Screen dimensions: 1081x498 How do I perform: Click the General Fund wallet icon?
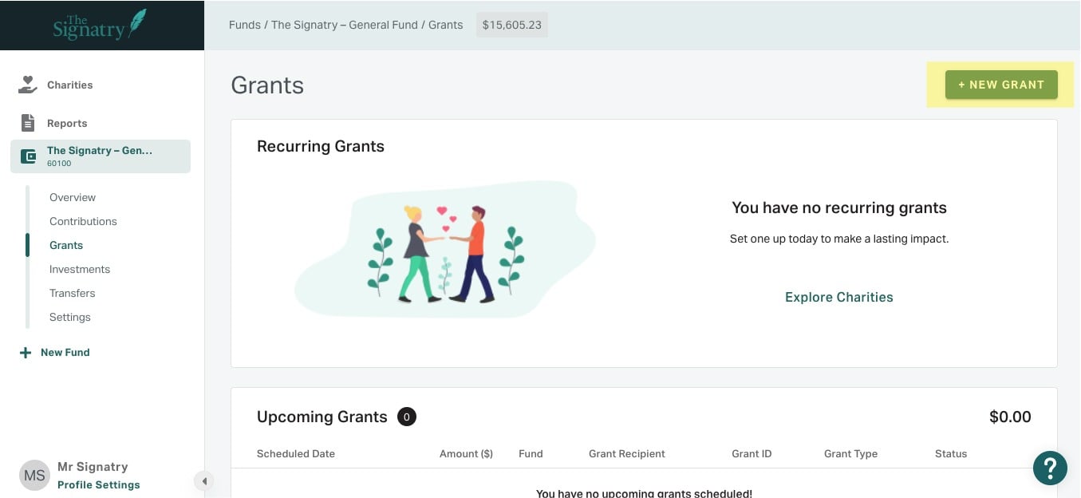click(x=28, y=156)
